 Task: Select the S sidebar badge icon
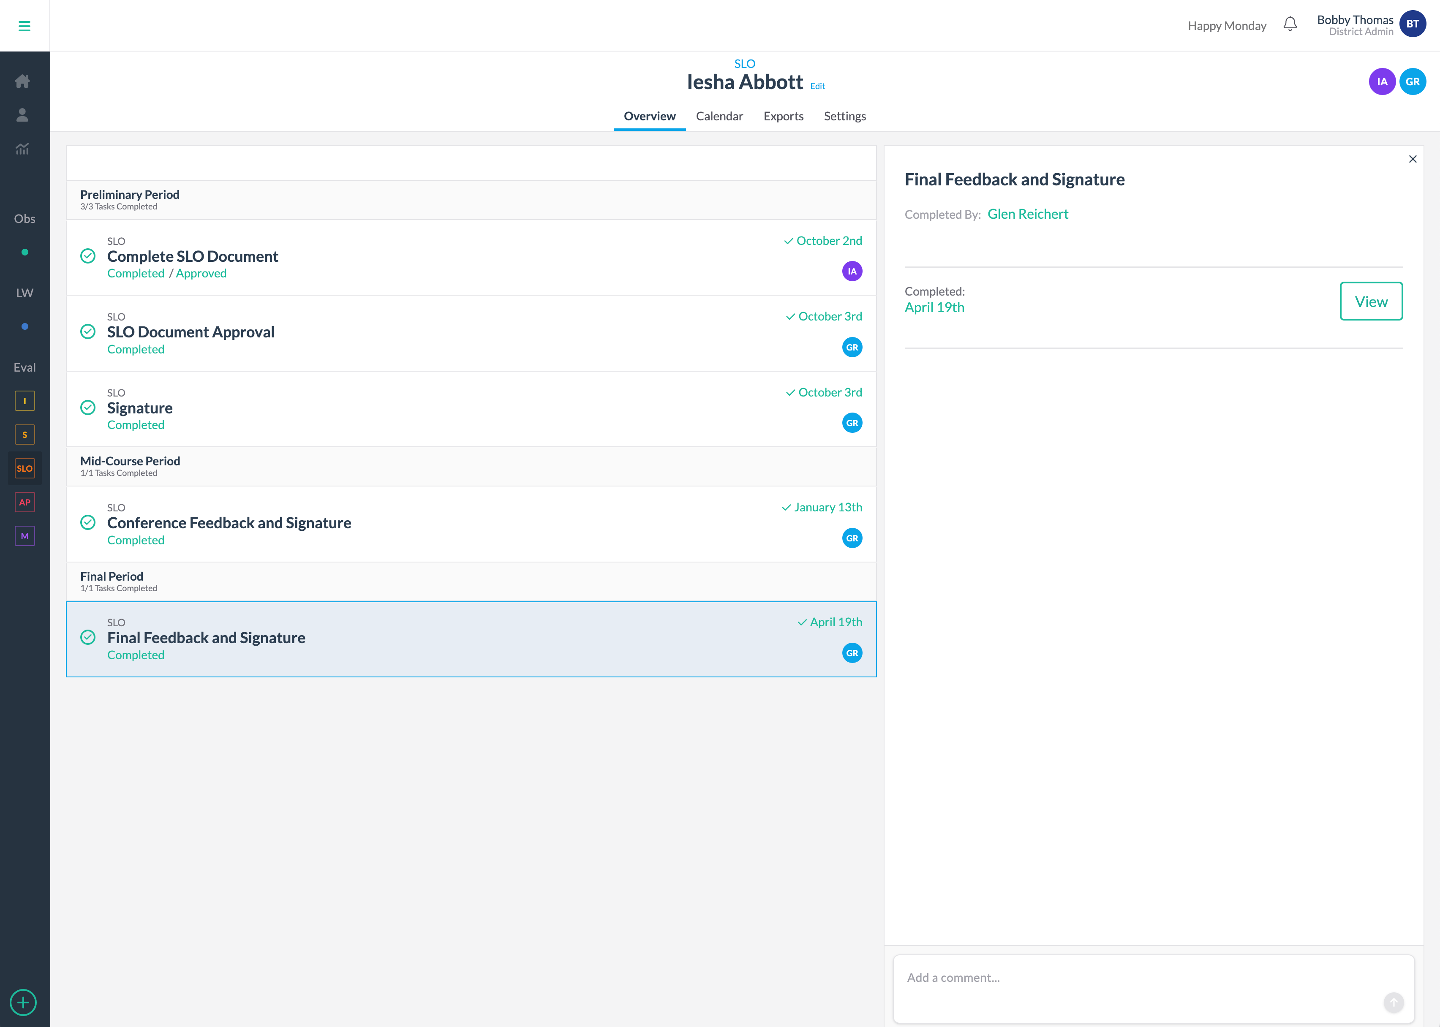(x=24, y=435)
